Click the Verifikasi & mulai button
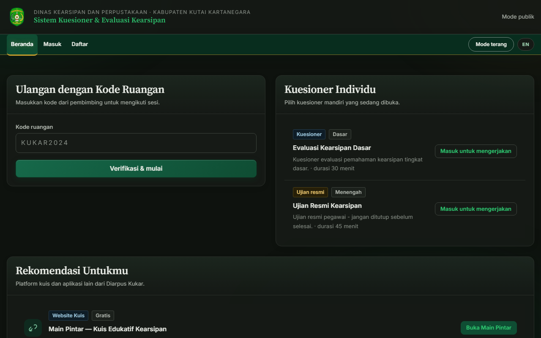 (136, 169)
